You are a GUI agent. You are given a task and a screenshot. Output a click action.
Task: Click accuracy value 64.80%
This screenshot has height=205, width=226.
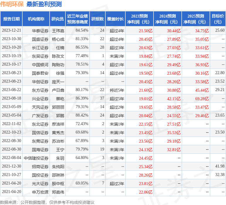coord(82,158)
